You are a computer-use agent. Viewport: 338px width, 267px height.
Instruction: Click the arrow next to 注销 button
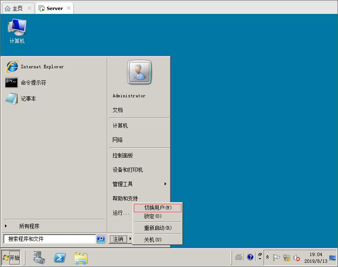(130, 239)
